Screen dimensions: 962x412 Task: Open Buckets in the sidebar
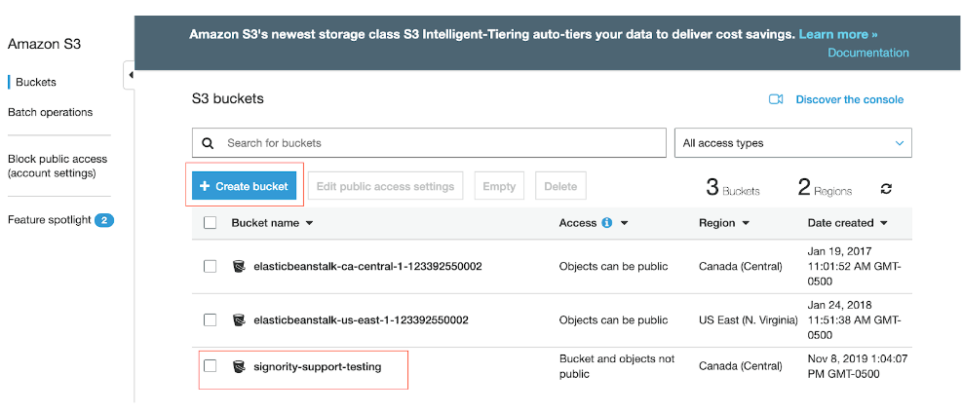click(36, 82)
